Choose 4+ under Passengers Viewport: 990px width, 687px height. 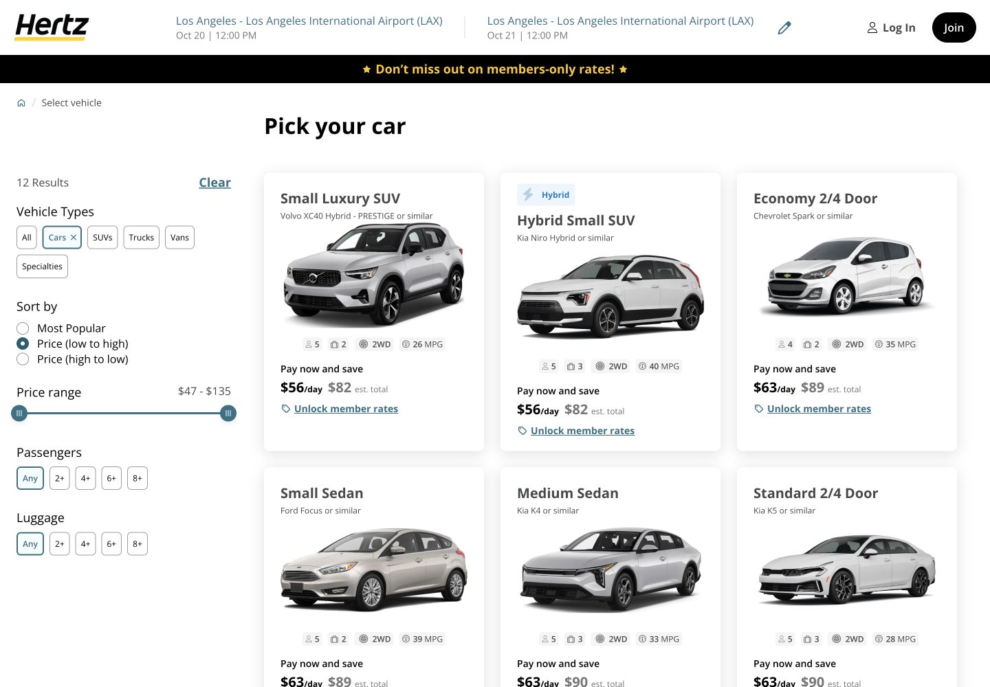[85, 478]
